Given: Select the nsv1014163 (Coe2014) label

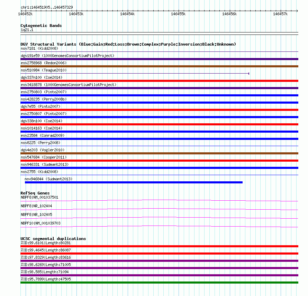Looking at the screenshot, I should pos(42,128).
